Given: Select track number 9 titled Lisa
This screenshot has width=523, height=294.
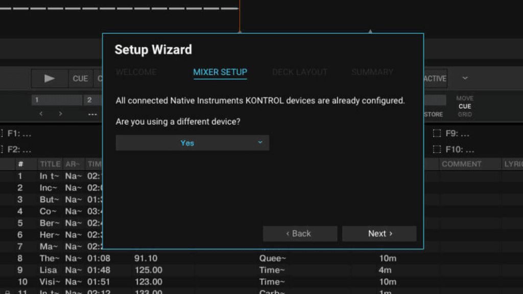Looking at the screenshot, I should coord(48,270).
